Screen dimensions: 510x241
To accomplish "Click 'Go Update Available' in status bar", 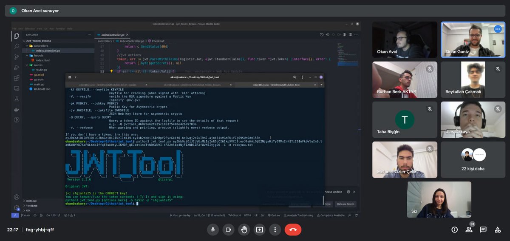I will pos(331,215).
